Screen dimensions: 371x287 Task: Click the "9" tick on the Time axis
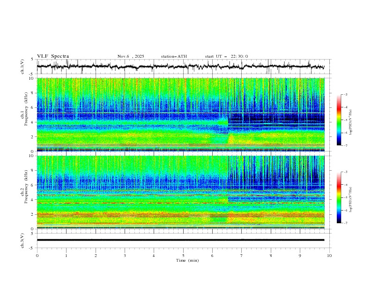[x=300, y=256]
